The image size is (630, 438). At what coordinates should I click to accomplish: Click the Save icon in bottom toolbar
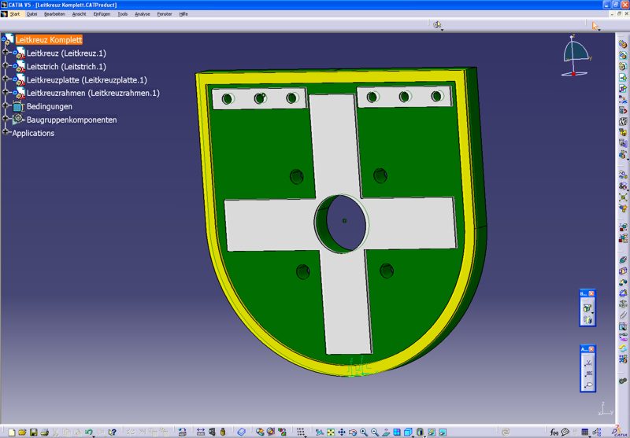(x=33, y=432)
